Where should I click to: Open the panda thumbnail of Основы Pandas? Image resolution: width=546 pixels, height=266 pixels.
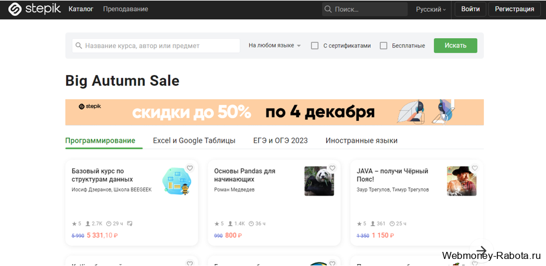319,181
